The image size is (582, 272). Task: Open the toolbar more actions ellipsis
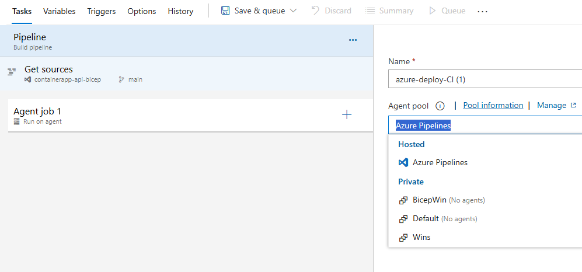(482, 12)
